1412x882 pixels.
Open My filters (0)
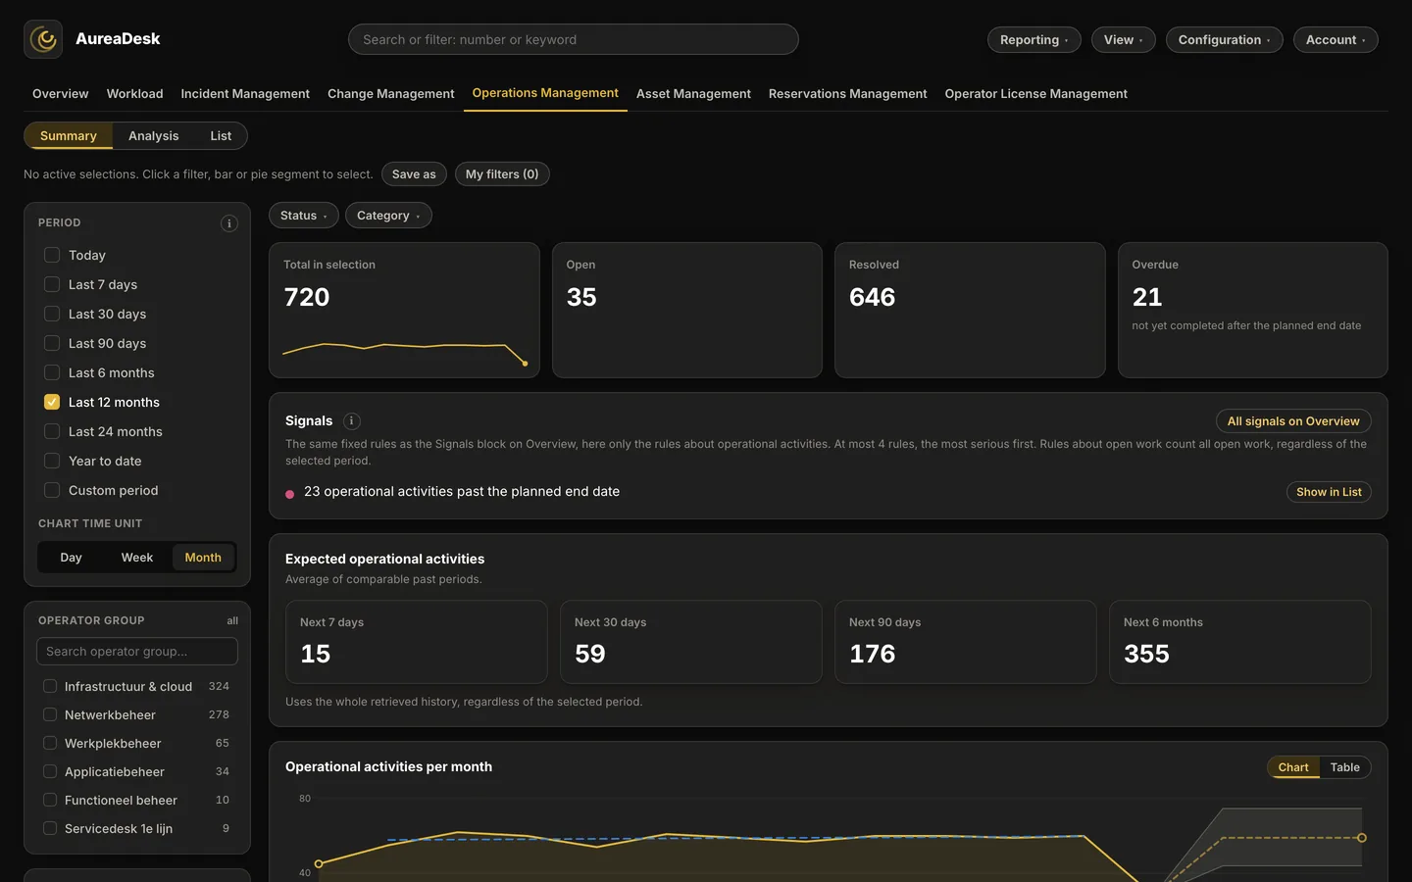(502, 174)
